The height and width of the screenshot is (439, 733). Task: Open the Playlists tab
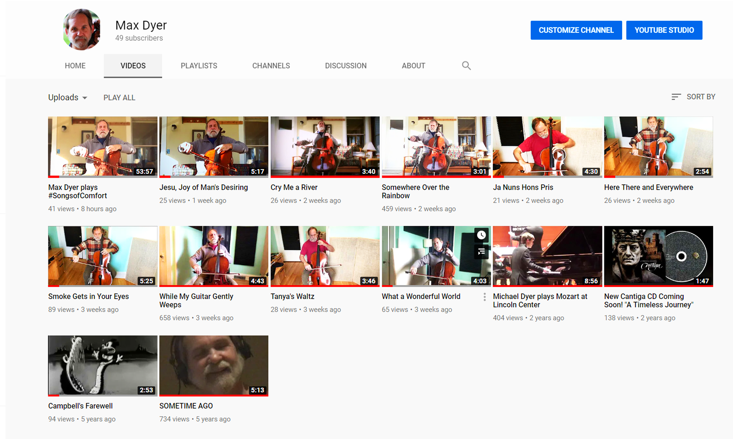199,65
